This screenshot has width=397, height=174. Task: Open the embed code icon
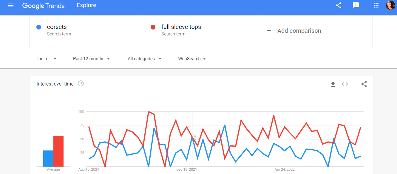345,84
